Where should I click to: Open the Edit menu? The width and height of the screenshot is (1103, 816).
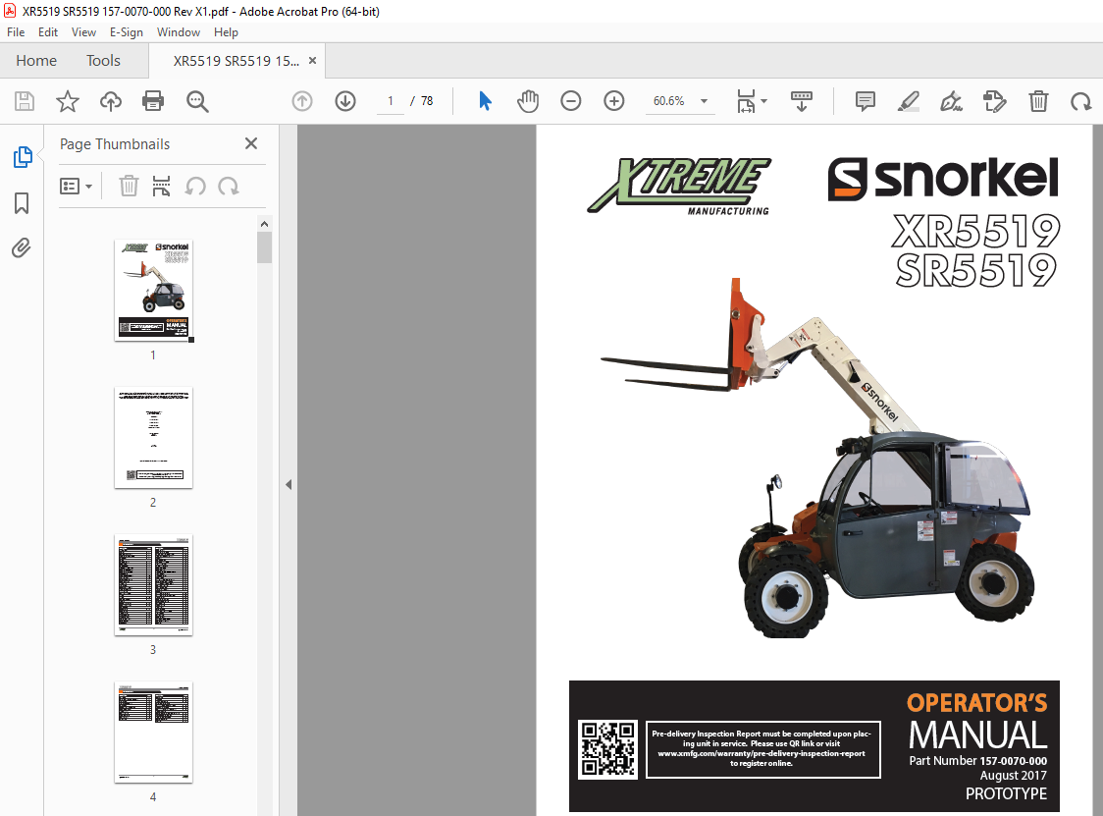pos(48,32)
